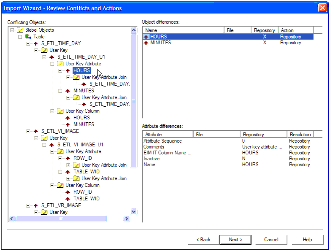Image resolution: width=330 pixels, height=251 pixels.
Task: Click red arrow icon of MINUTES row in Object differences
Action: (146, 43)
